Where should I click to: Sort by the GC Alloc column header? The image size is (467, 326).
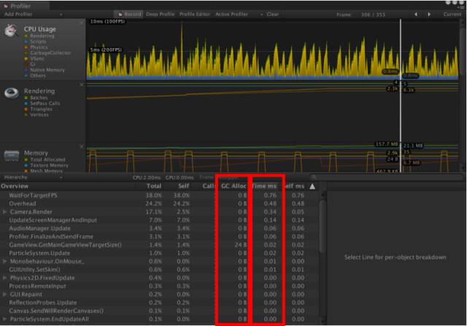point(233,187)
